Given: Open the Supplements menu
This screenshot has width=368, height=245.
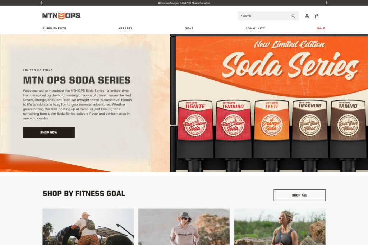Looking at the screenshot, I should click(x=54, y=28).
